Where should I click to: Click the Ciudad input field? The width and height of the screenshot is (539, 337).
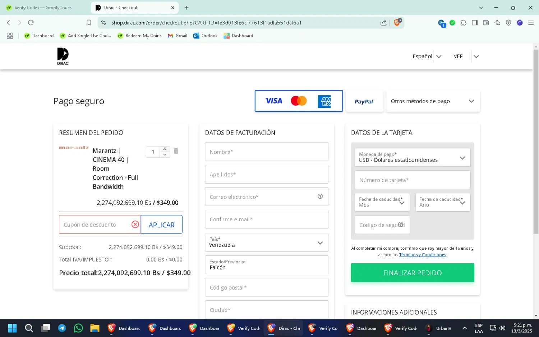pos(267,310)
